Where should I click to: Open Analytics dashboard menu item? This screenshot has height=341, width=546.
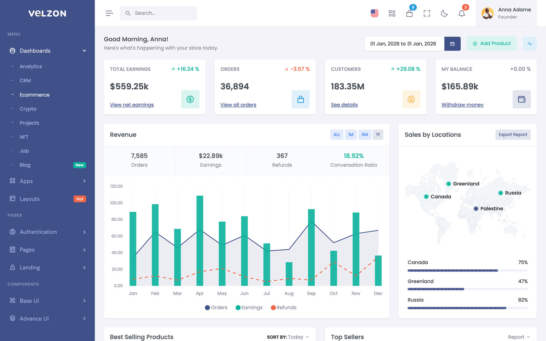click(x=31, y=66)
